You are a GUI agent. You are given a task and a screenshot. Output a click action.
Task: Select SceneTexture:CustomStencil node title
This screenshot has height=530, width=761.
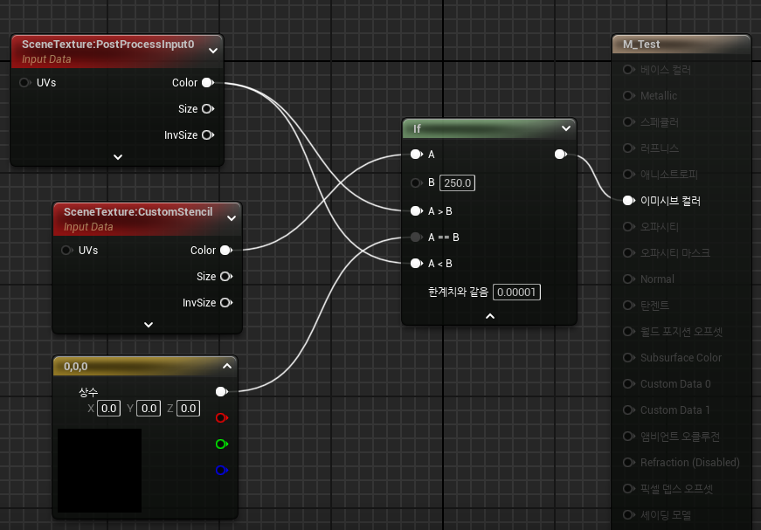coord(138,212)
